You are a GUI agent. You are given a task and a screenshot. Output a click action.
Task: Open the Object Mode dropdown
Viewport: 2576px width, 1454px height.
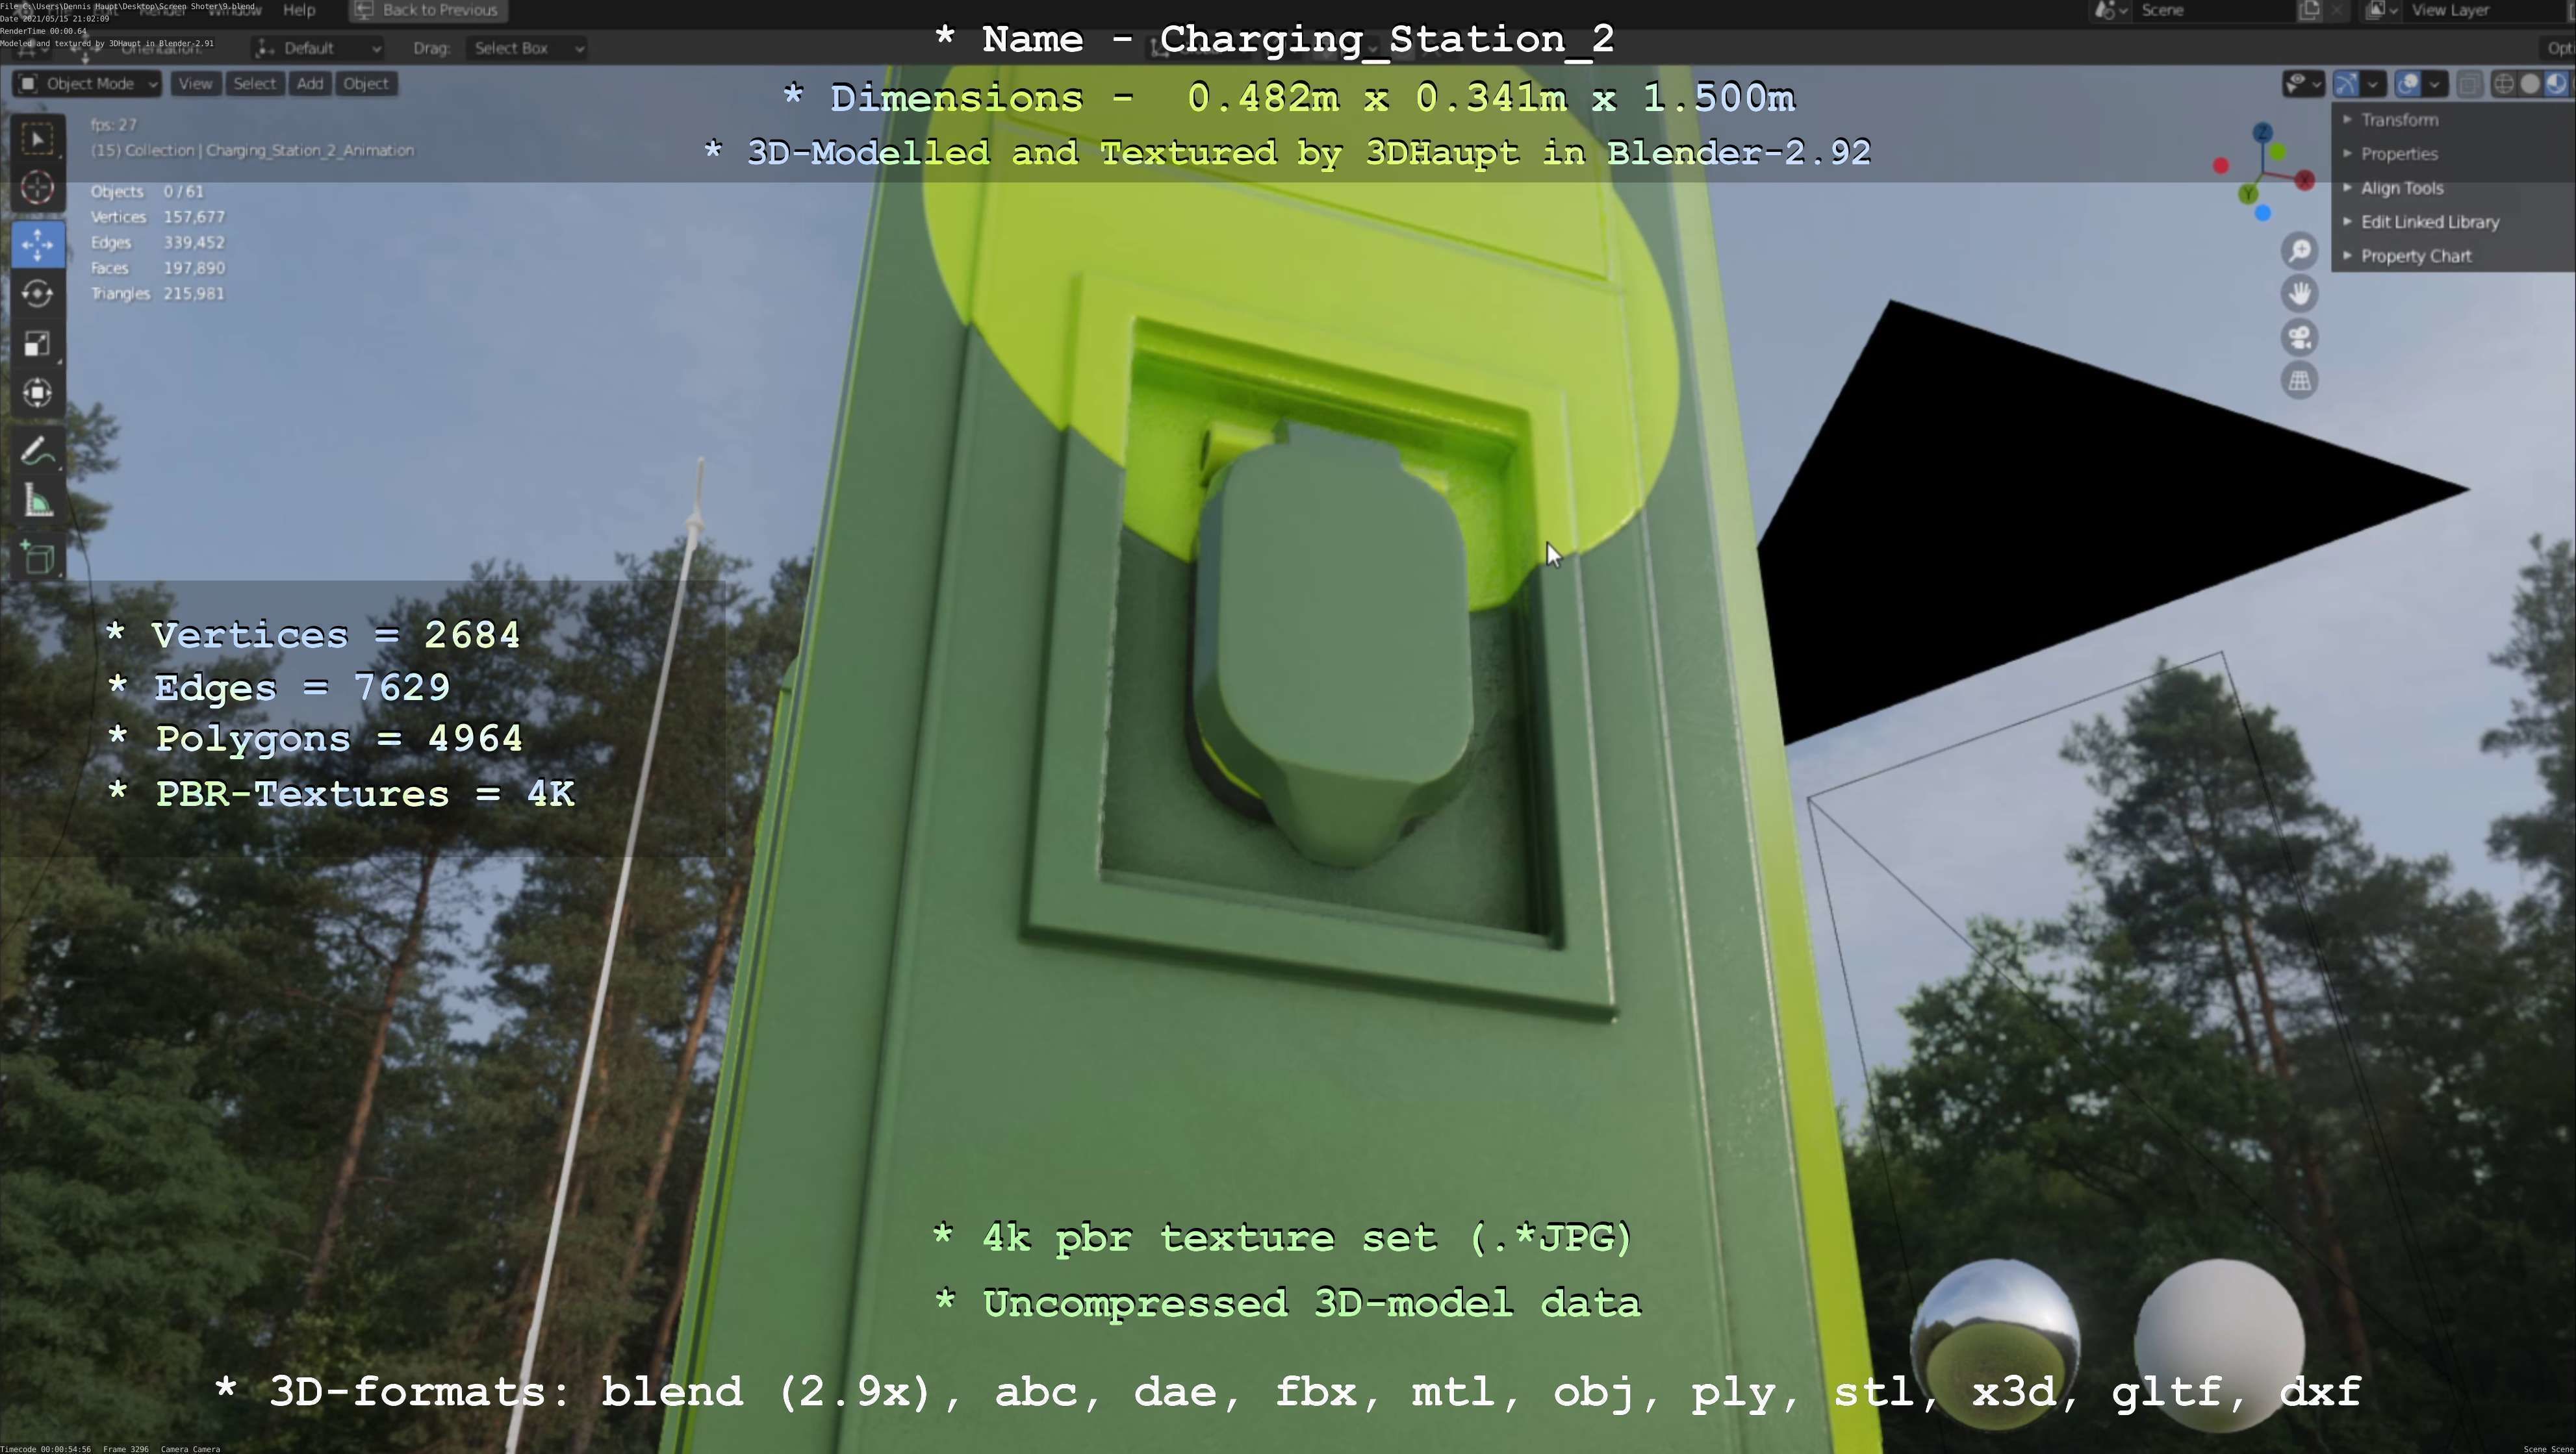87,84
